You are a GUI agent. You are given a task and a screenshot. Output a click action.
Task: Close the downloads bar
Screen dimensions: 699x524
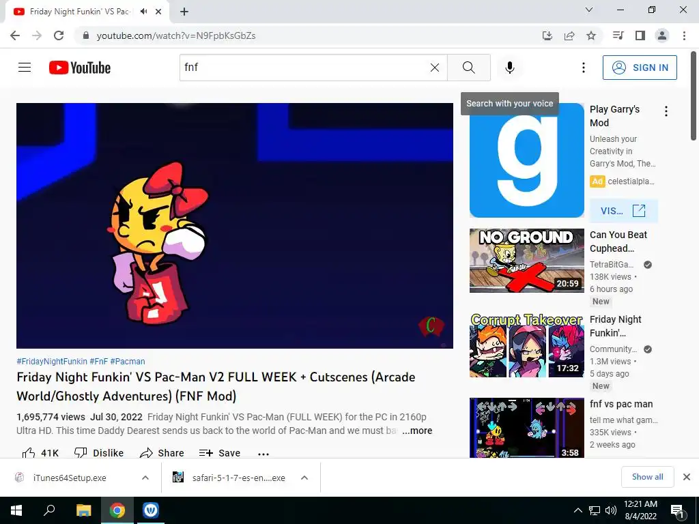687,477
